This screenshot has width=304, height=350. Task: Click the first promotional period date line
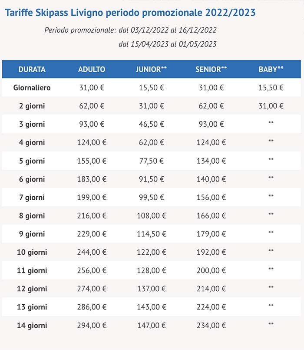pyautogui.click(x=130, y=30)
